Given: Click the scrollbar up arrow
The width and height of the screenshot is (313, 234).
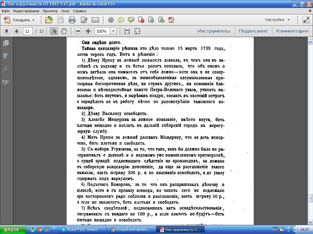Looking at the screenshot, I should click(x=311, y=41).
